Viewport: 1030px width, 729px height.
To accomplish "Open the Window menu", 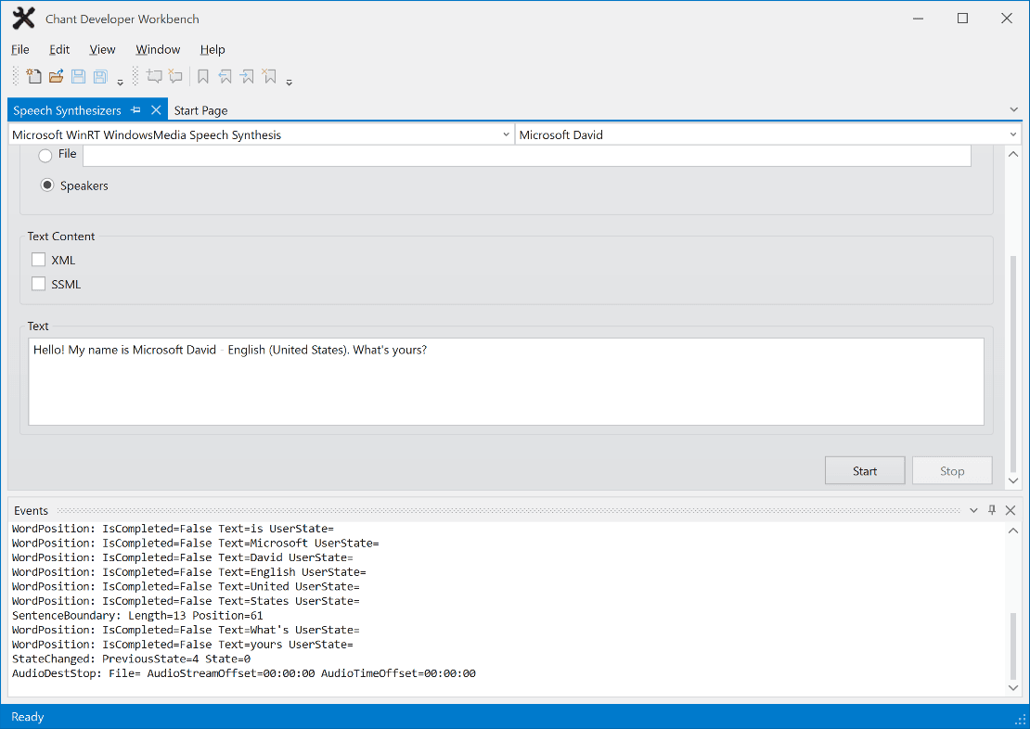I will coord(158,49).
